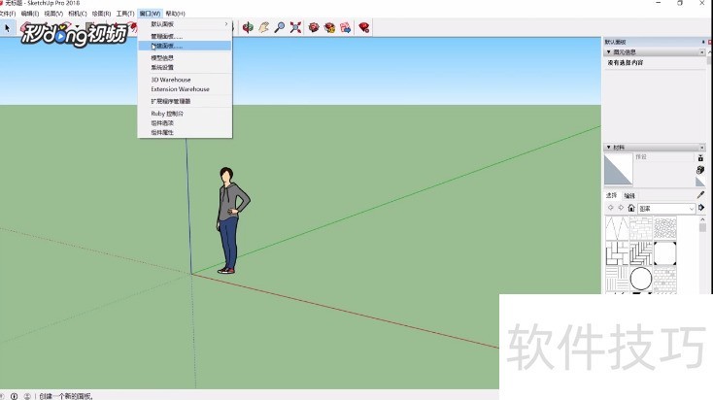Screen dimensions: 713x400
Task: Pick the material eyedropper sample tool
Action: (700, 194)
